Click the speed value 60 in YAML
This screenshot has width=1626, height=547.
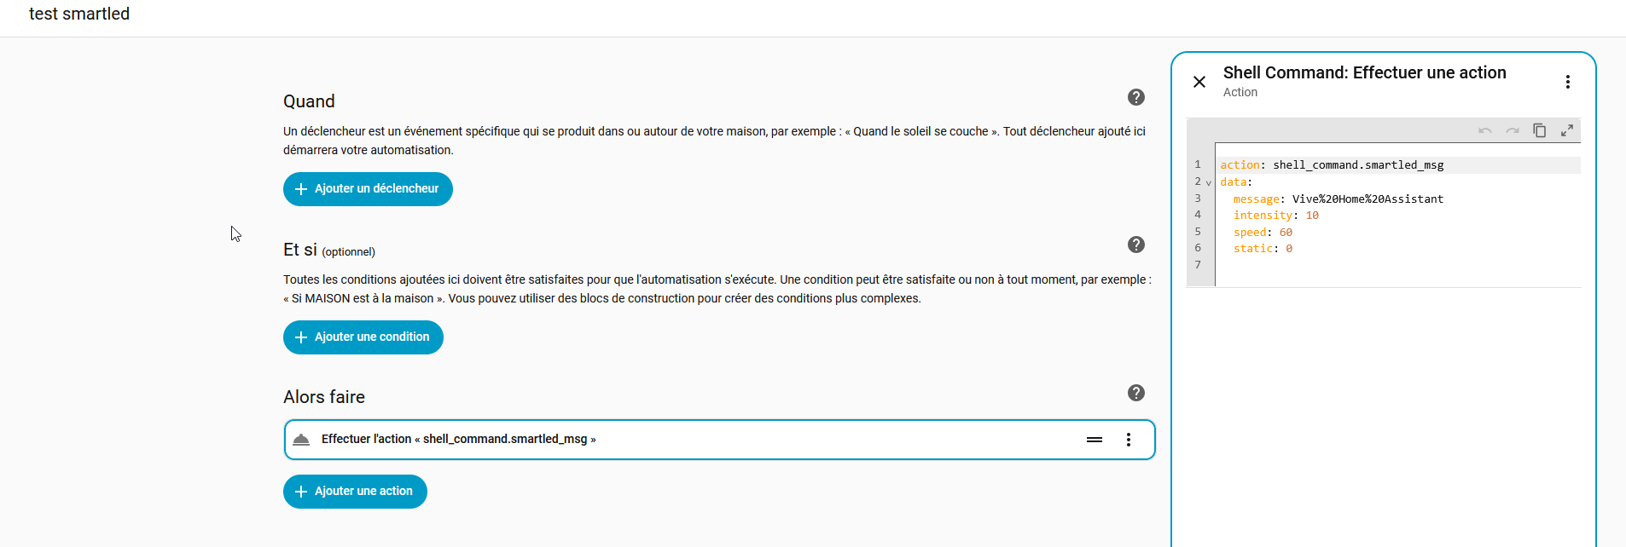1286,233
